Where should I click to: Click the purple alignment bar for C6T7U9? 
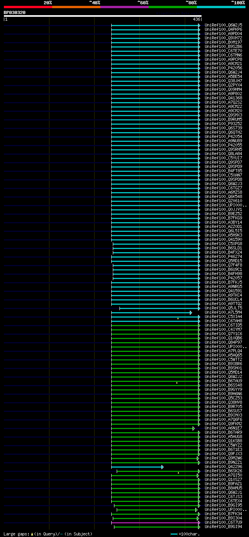pos(155,523)
